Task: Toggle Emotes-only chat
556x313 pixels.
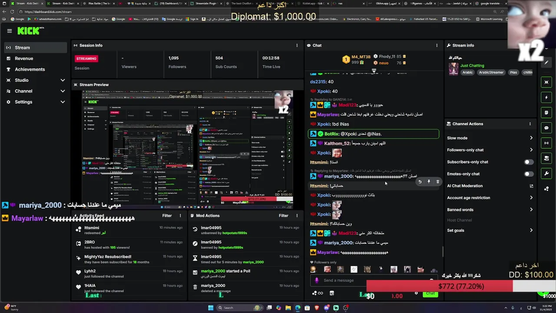Action: tap(529, 174)
